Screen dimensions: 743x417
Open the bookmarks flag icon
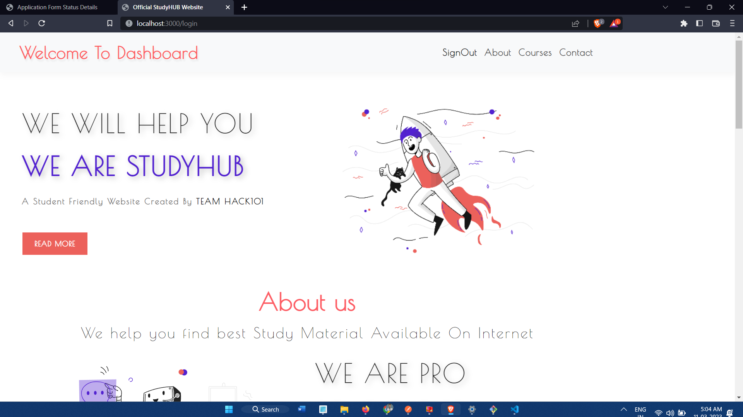tap(110, 23)
